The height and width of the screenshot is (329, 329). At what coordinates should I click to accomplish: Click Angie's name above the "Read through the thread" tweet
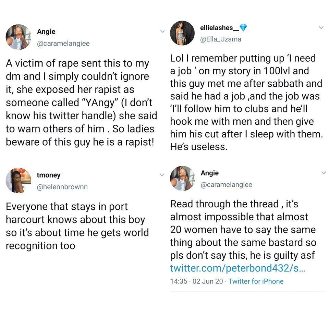(x=209, y=173)
